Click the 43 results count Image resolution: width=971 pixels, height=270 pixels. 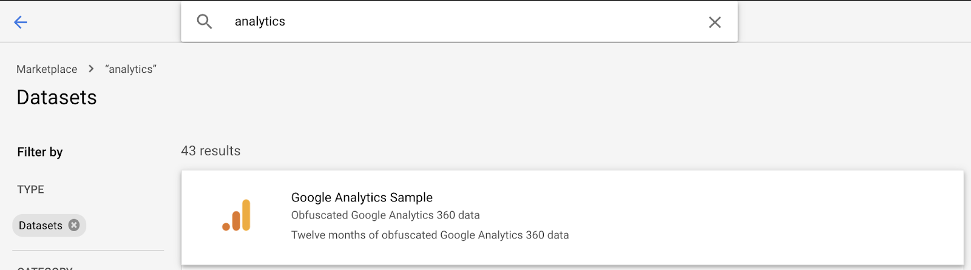coord(211,151)
